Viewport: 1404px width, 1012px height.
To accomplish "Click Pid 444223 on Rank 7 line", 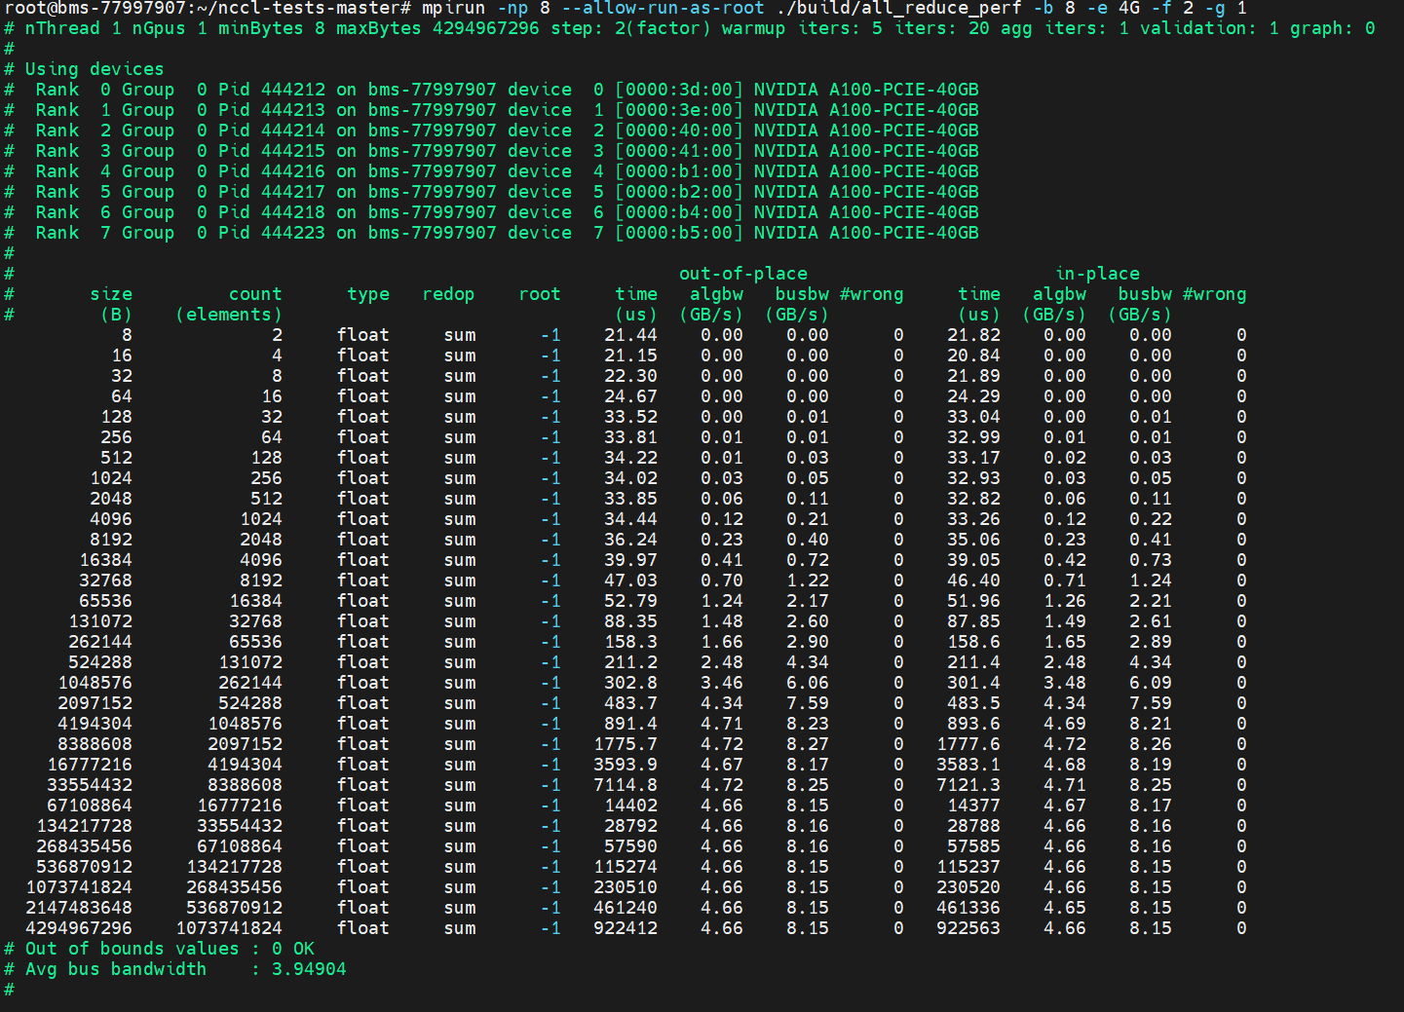I will point(272,233).
